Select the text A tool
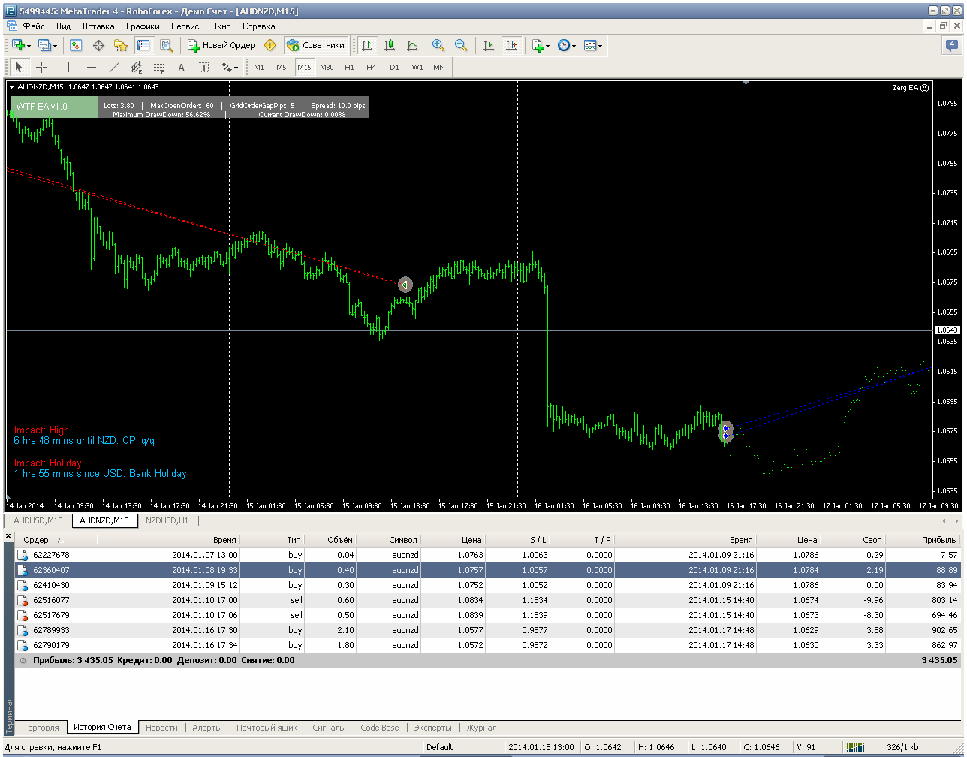967x757 pixels. [181, 67]
